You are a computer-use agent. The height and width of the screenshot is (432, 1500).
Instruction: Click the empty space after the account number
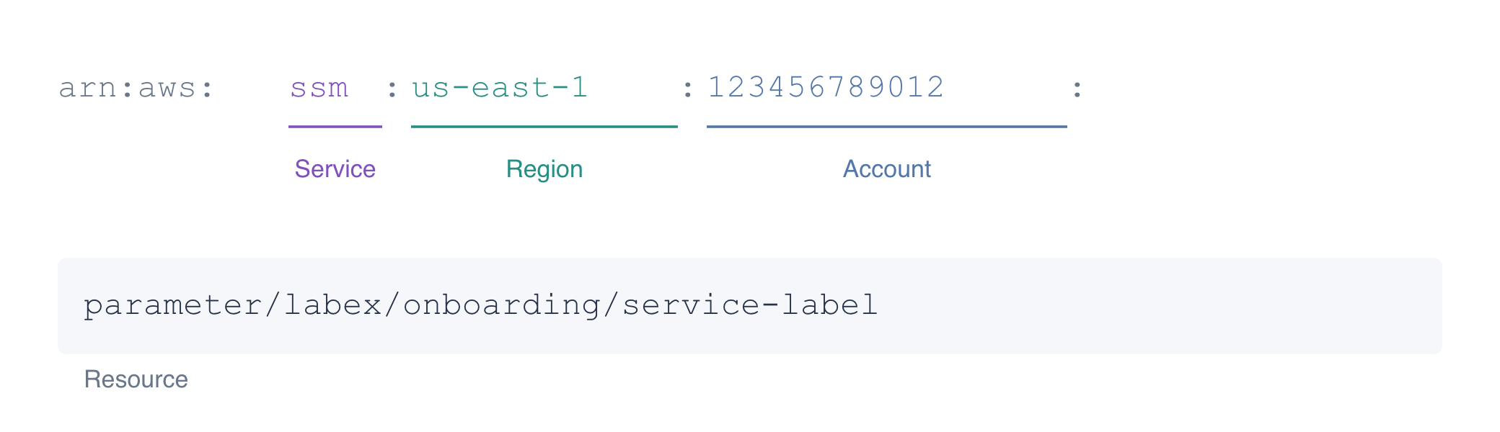(x=1006, y=89)
